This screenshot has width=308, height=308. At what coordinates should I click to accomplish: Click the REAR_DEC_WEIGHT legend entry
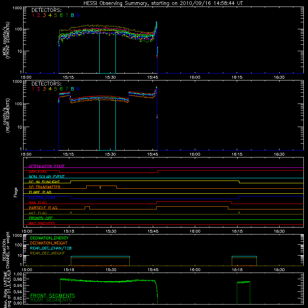(x=47, y=253)
